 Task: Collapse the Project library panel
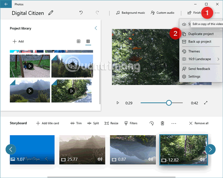tap(96, 28)
